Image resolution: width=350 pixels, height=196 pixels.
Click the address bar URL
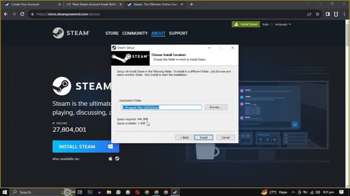(x=68, y=14)
